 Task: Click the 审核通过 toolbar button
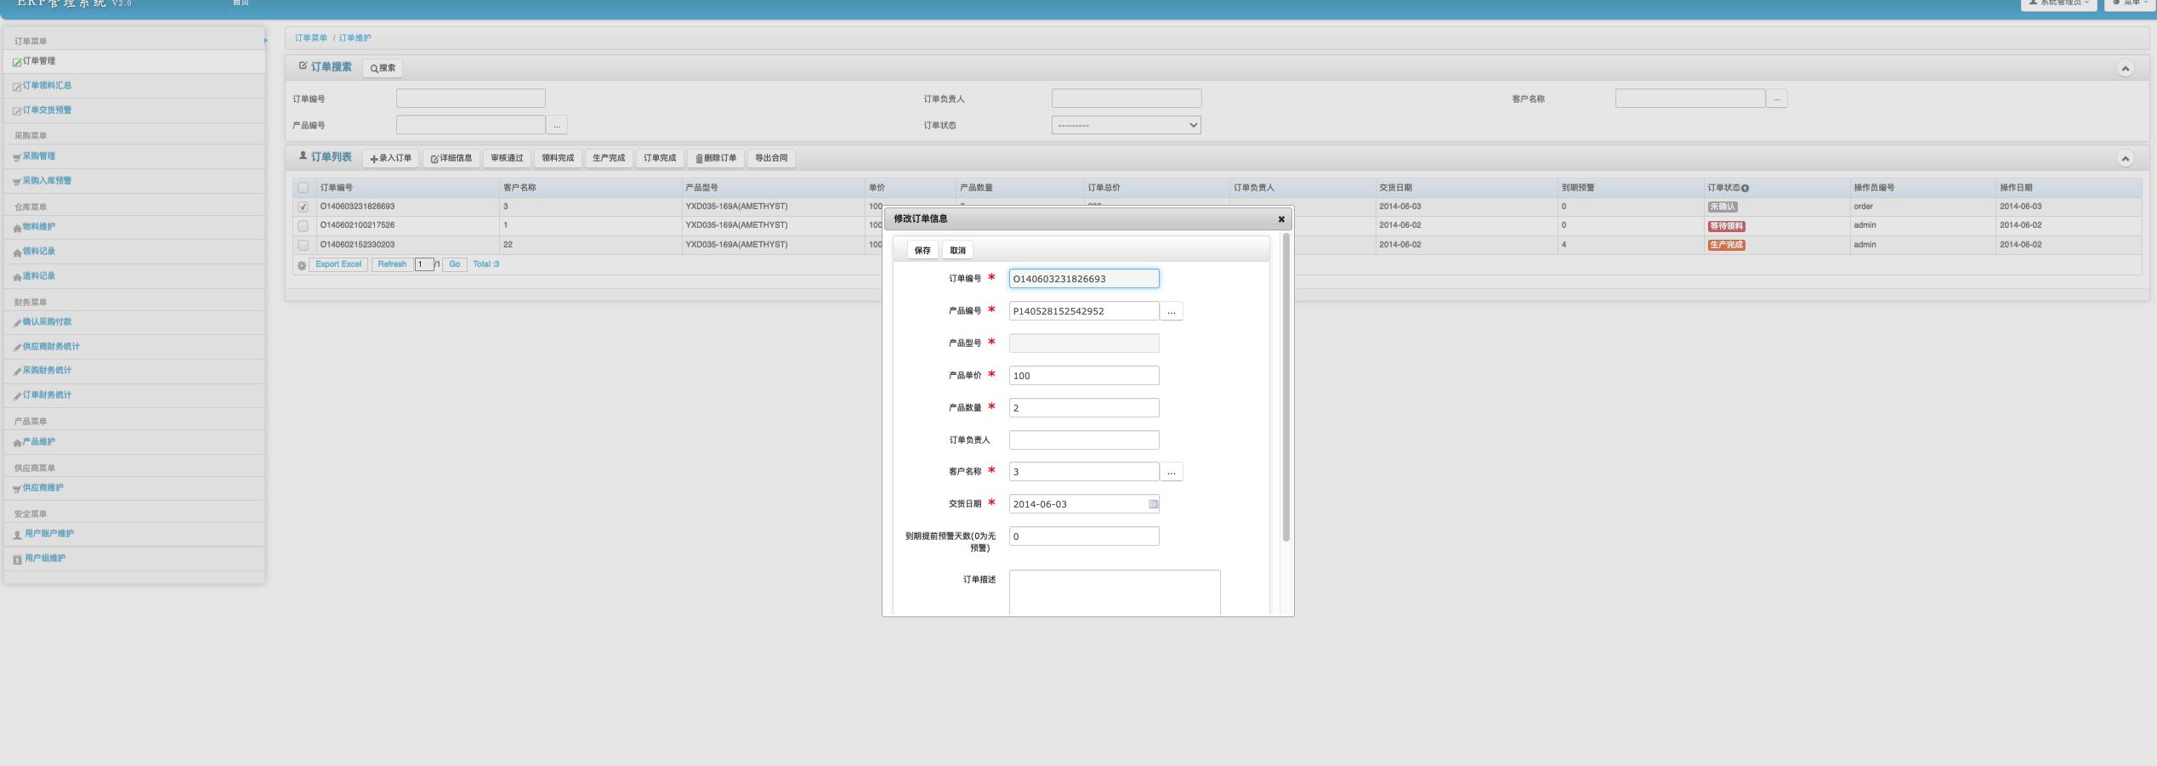tap(508, 158)
